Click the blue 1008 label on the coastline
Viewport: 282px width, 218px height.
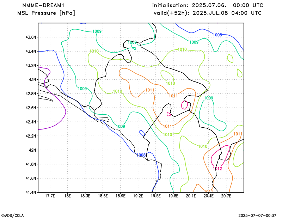click(x=141, y=155)
